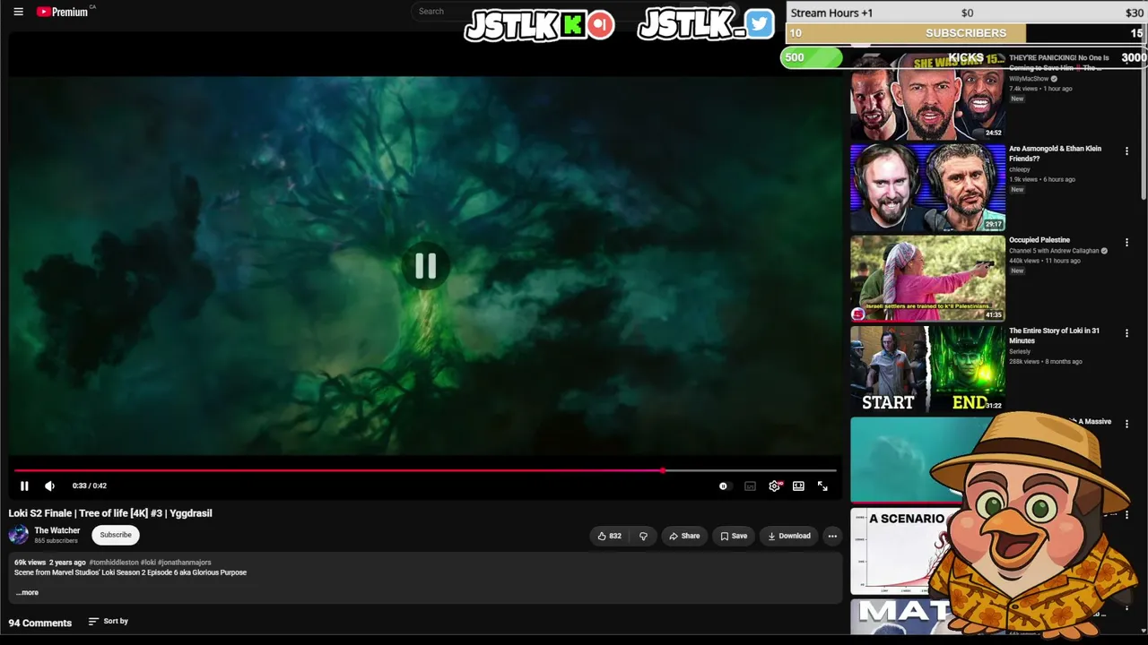Toggle subtitles closed captions button
This screenshot has height=645, width=1148.
pyautogui.click(x=750, y=486)
